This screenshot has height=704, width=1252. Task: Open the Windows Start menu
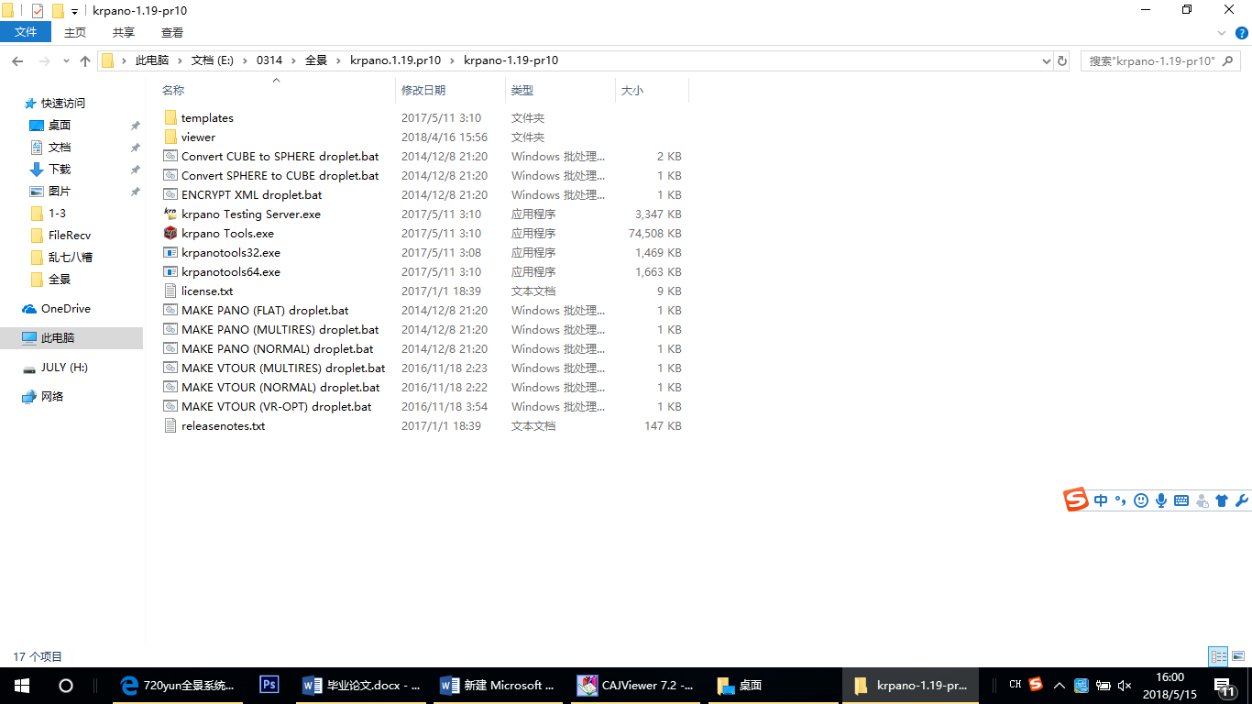[22, 685]
